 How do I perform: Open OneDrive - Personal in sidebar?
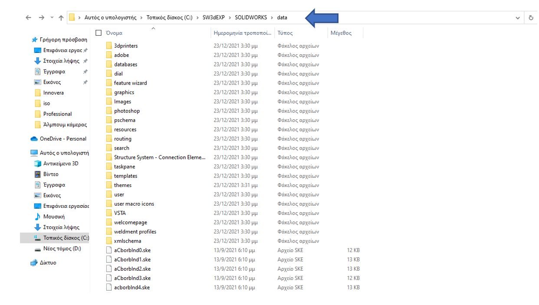pos(62,139)
